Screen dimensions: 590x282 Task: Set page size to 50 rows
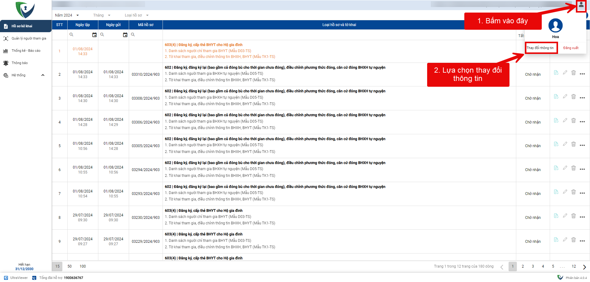click(x=69, y=266)
